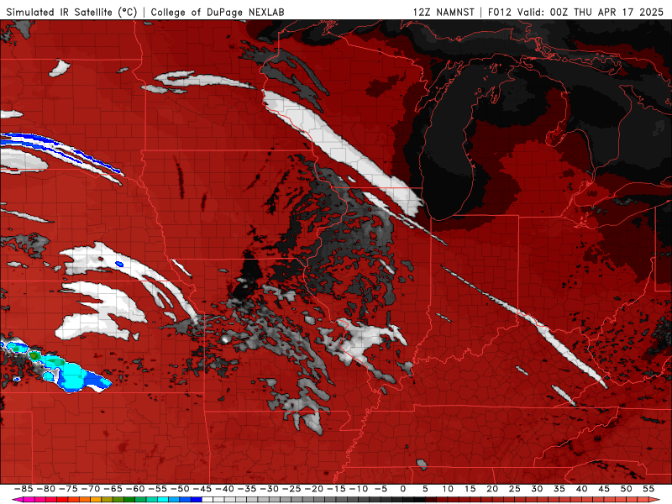Click the -85 color scale label
672x504 pixels.
pyautogui.click(x=24, y=489)
